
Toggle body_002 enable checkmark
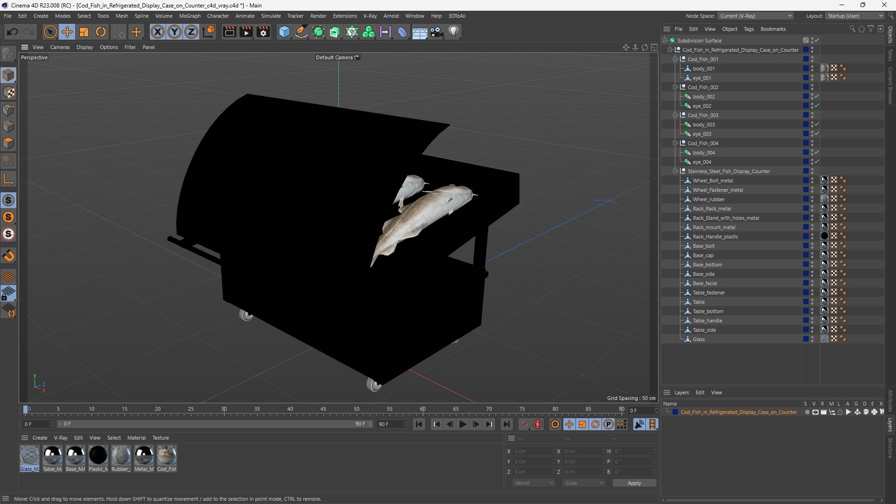coord(817,96)
